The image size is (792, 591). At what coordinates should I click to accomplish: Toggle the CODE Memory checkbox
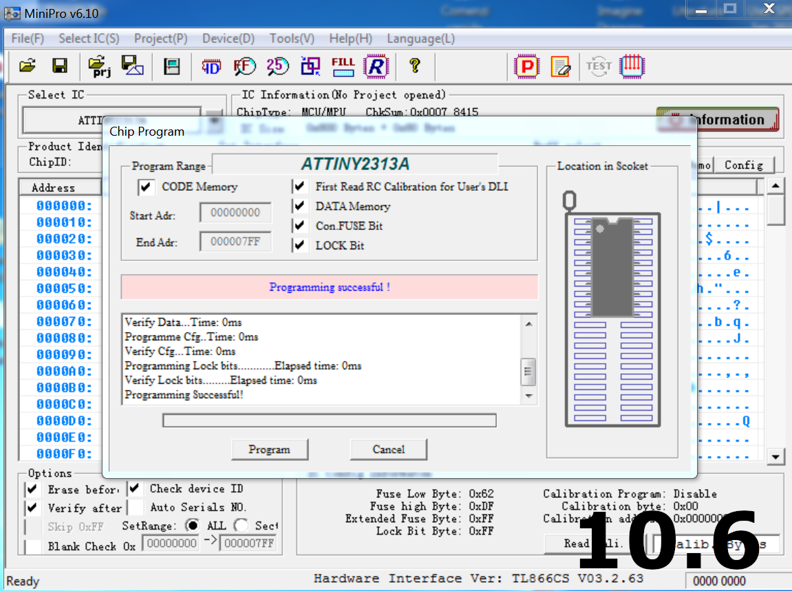[x=146, y=187]
